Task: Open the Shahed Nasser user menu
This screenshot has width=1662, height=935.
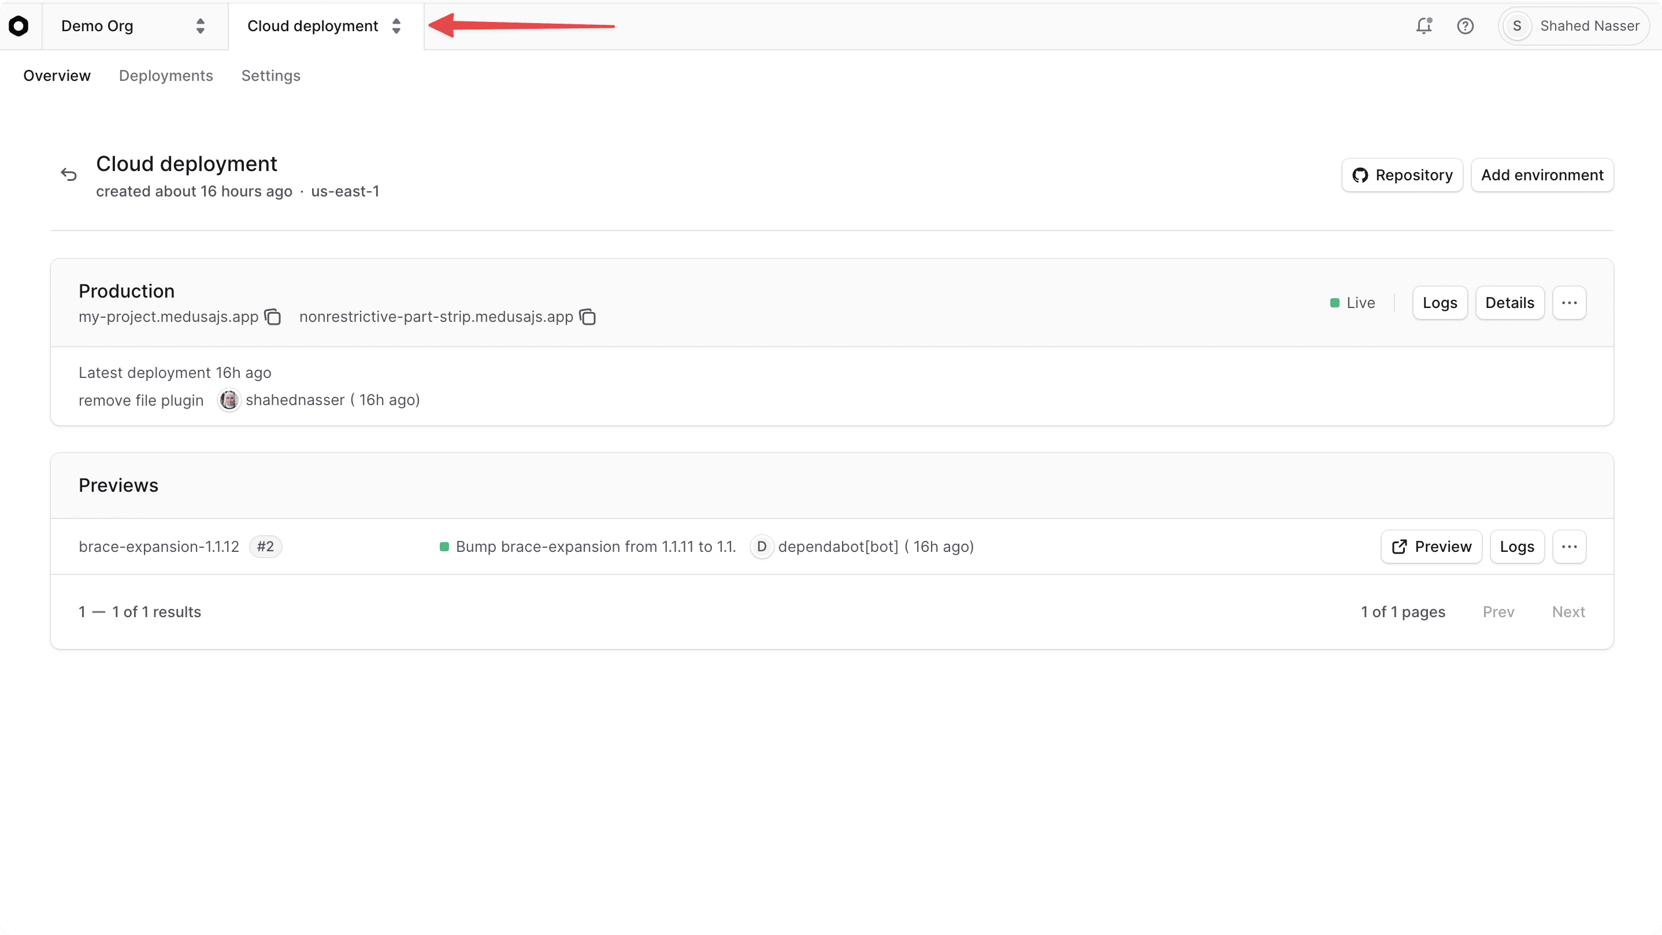Action: click(x=1574, y=26)
